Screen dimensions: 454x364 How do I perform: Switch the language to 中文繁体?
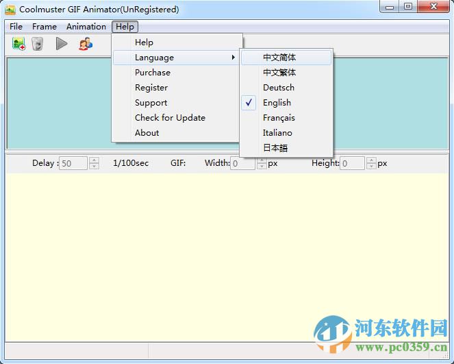[286, 73]
